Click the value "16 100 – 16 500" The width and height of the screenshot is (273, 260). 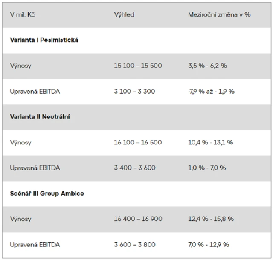[138, 142]
